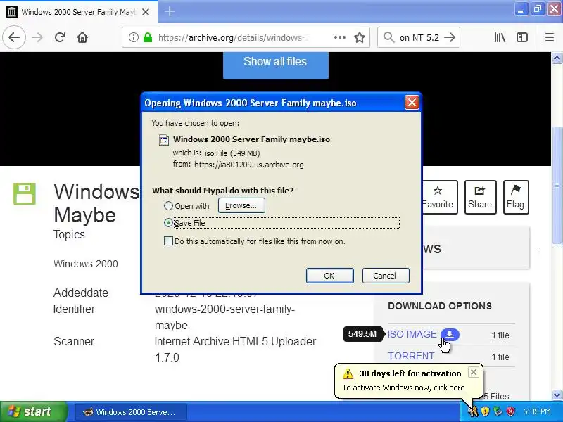This screenshot has width=563, height=422.
Task: Click the vertical scrollbar thumb
Action: tap(557, 186)
